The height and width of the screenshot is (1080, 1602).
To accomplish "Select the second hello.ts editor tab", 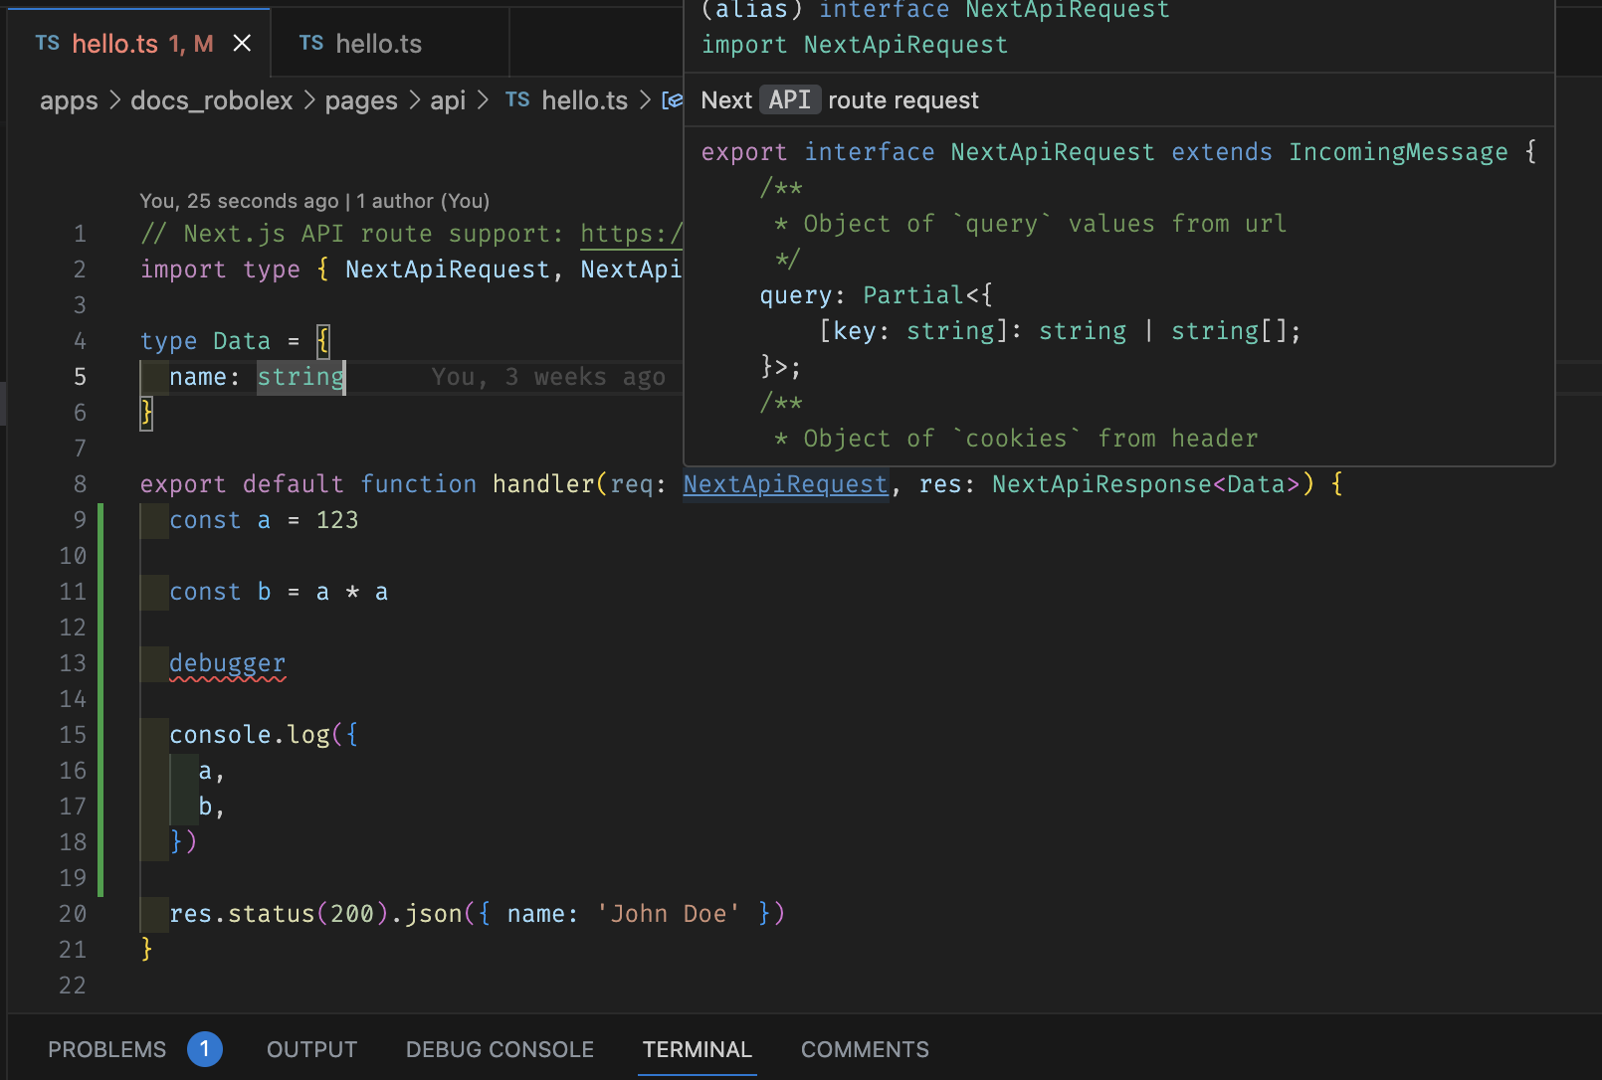I will (378, 43).
